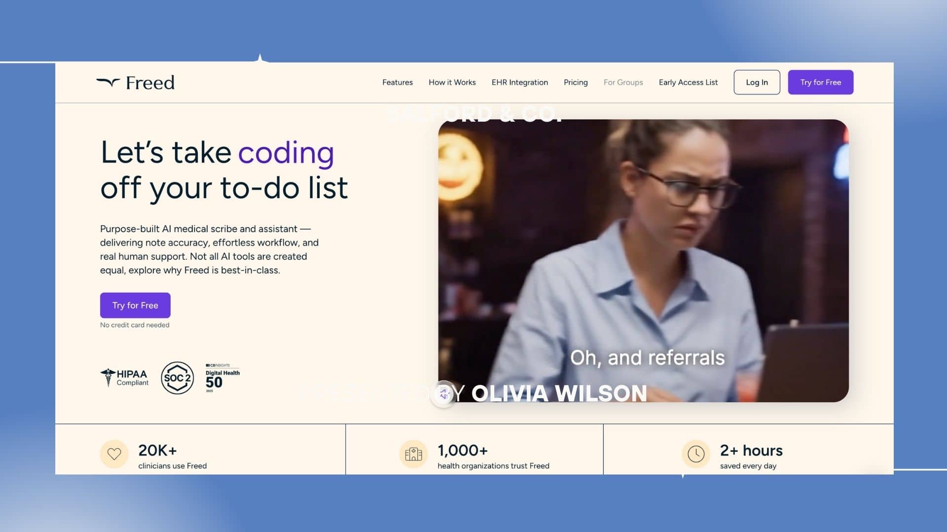Open the Features menu item

click(397, 82)
